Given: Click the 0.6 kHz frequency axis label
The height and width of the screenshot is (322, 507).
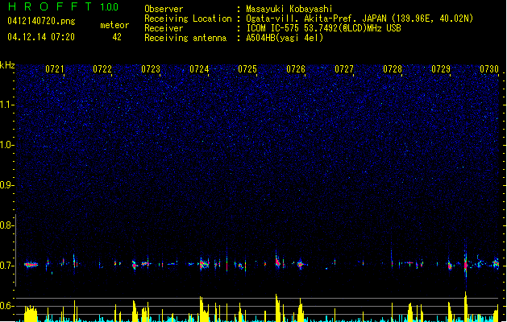Looking at the screenshot, I should (6, 306).
